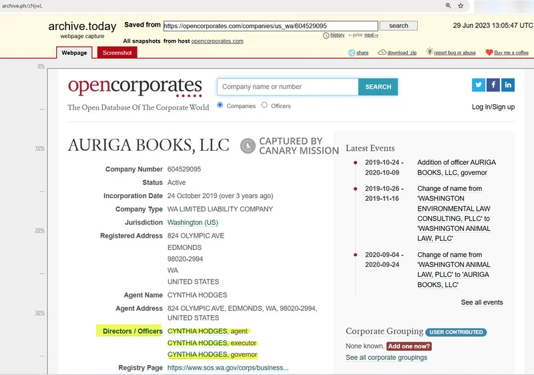The height and width of the screenshot is (375, 534).
Task: Click Log in/Sign up
Action: click(493, 107)
